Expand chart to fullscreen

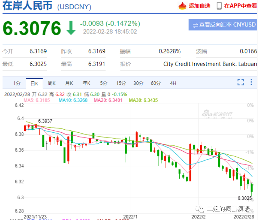[241, 82]
